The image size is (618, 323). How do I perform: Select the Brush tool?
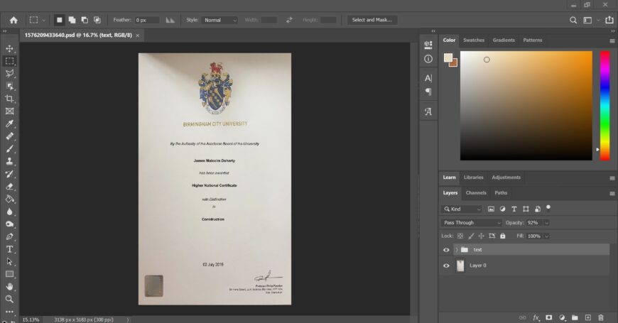tap(9, 149)
